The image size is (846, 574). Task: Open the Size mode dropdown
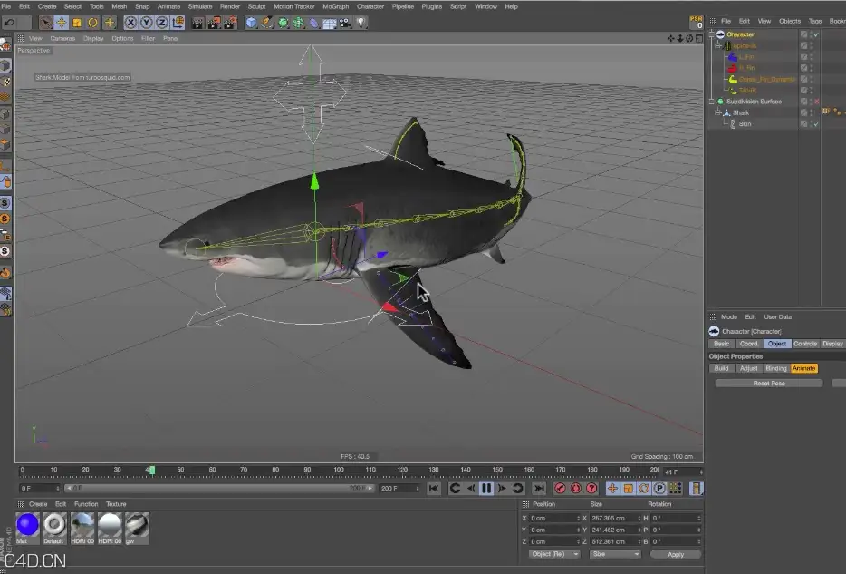614,554
